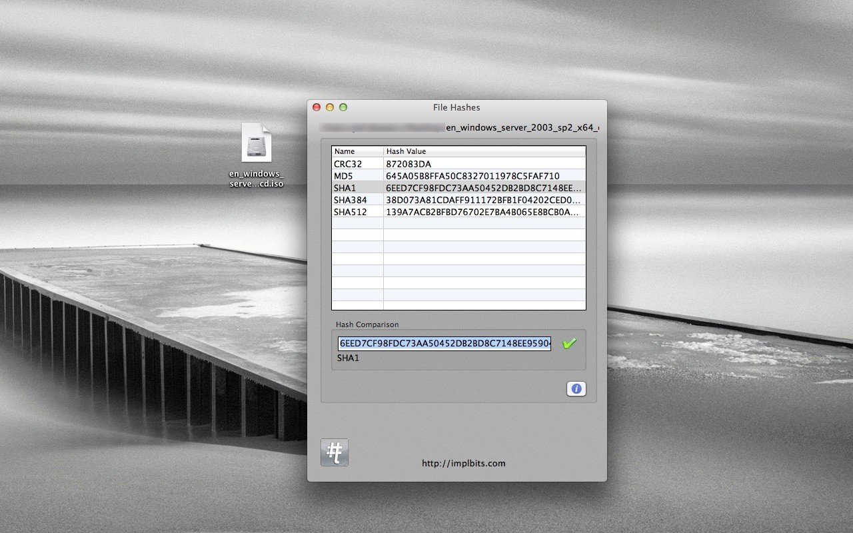This screenshot has height=533, width=853.
Task: Click the File Hashes window title
Action: (x=456, y=107)
